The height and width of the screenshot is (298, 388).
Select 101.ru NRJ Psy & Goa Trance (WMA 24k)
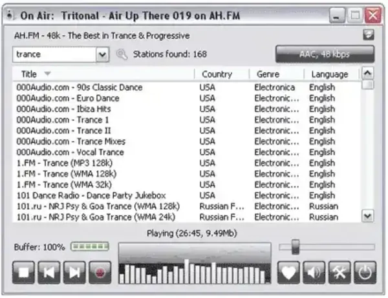point(187,217)
